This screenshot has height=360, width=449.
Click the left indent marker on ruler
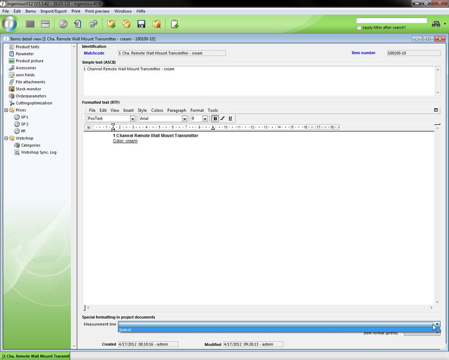[x=113, y=128]
